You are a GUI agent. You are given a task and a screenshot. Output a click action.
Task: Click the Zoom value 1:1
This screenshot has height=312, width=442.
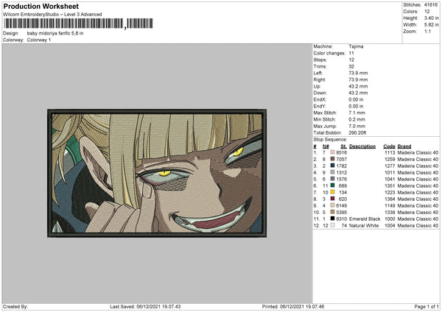point(427,31)
